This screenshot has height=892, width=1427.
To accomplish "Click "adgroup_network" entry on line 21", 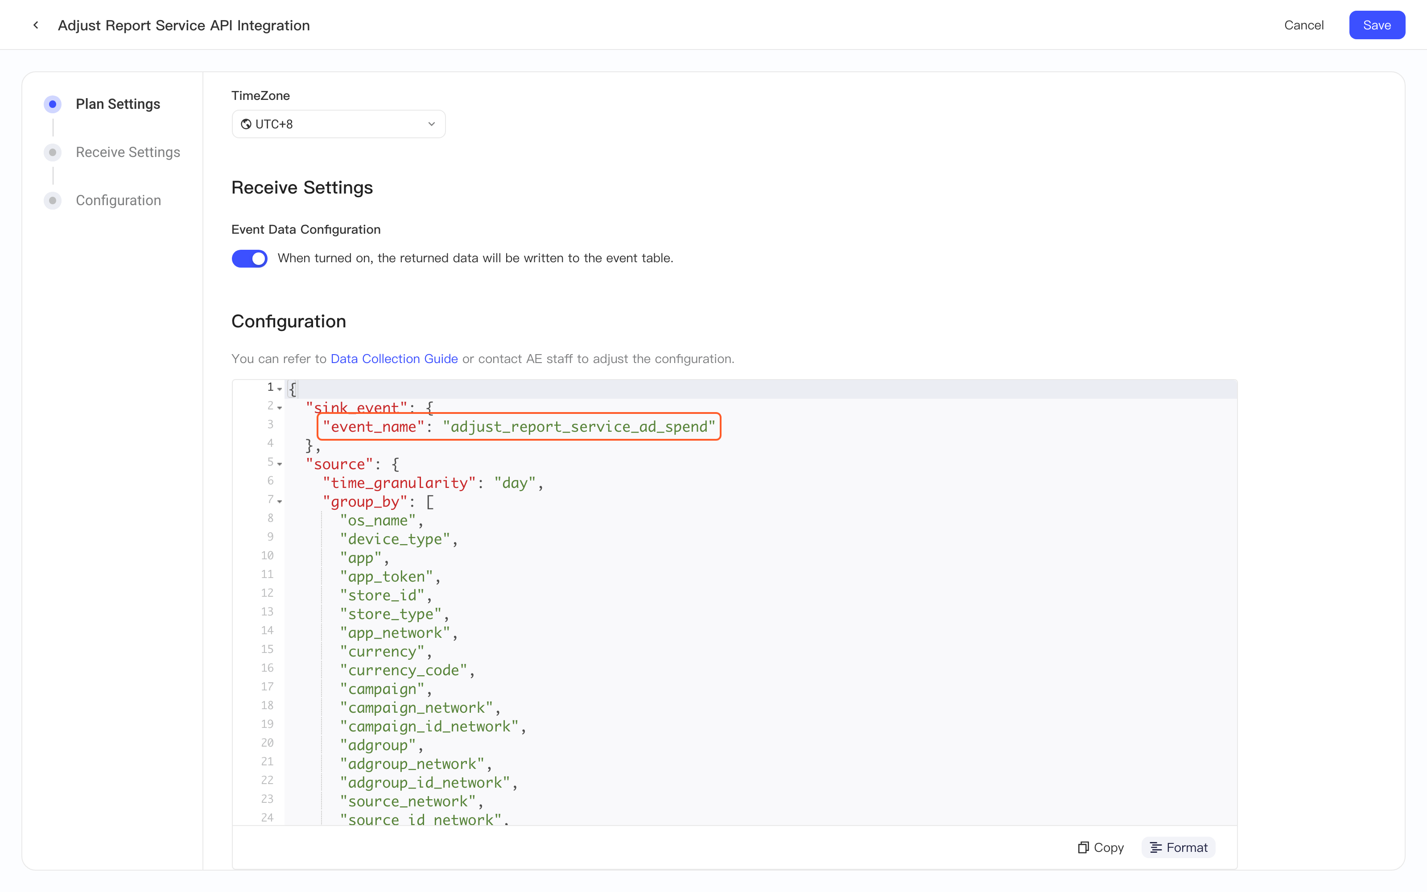I will pyautogui.click(x=412, y=764).
